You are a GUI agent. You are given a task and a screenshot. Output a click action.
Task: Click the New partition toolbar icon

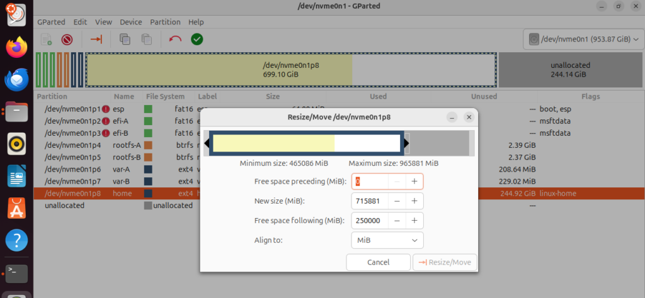(46, 40)
